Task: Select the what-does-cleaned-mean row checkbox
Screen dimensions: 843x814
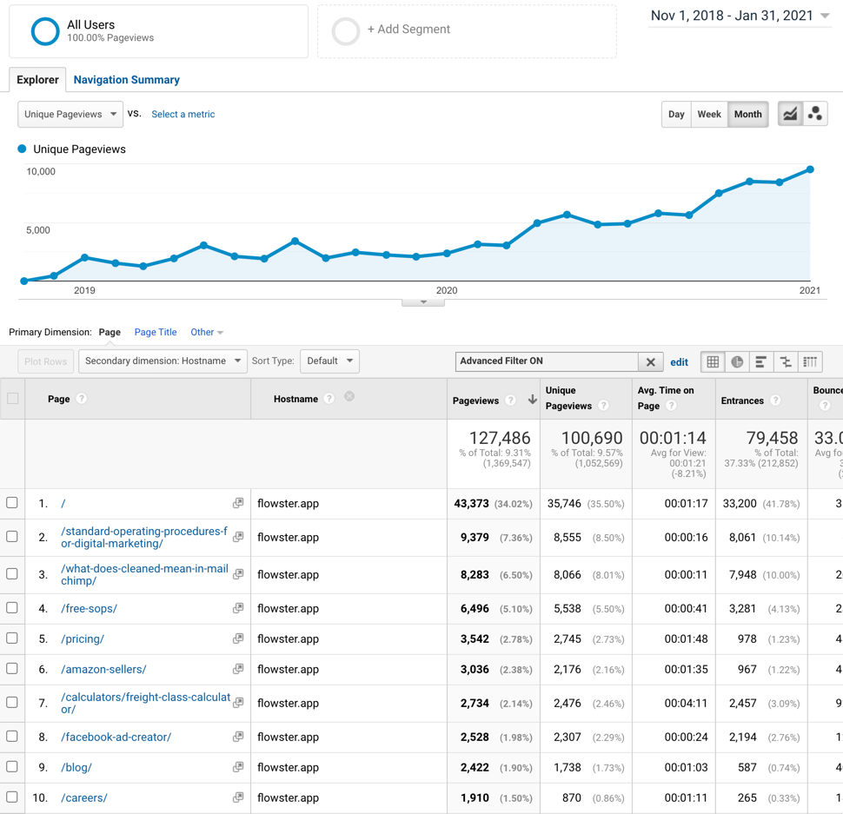Action: tap(12, 574)
